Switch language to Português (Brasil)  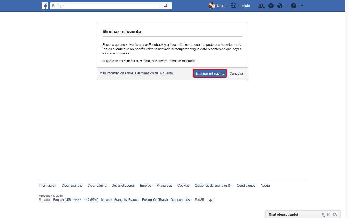click(155, 200)
